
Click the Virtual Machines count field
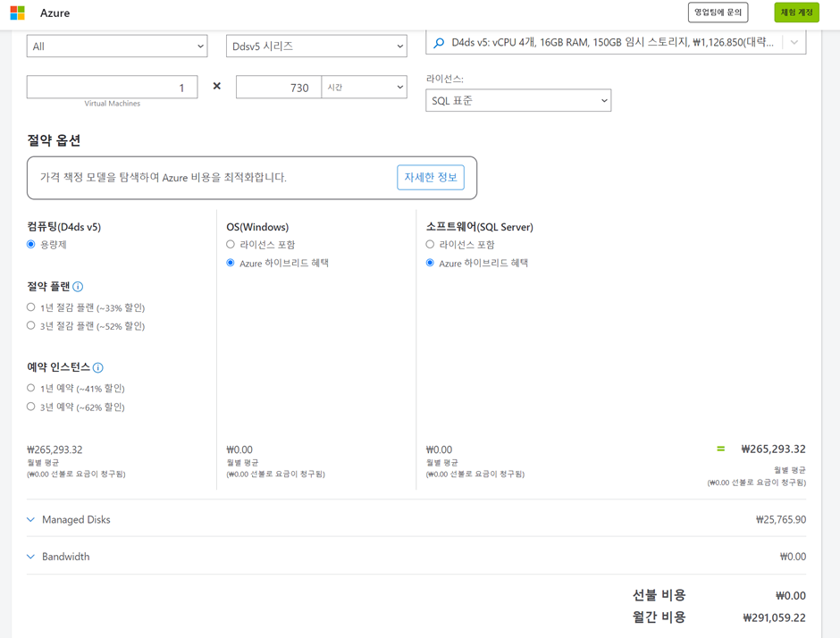[x=112, y=87]
